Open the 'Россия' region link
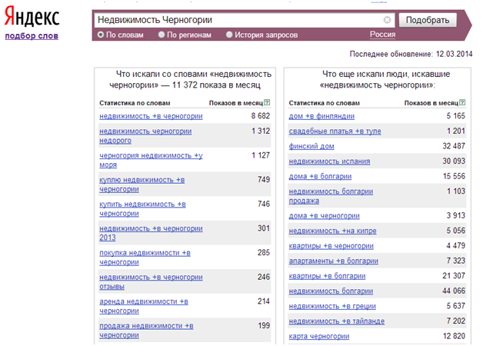 pyautogui.click(x=382, y=35)
